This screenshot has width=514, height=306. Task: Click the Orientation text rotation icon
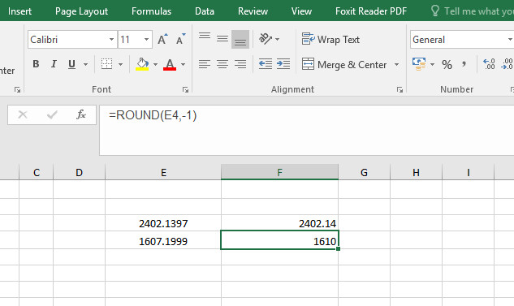point(266,39)
